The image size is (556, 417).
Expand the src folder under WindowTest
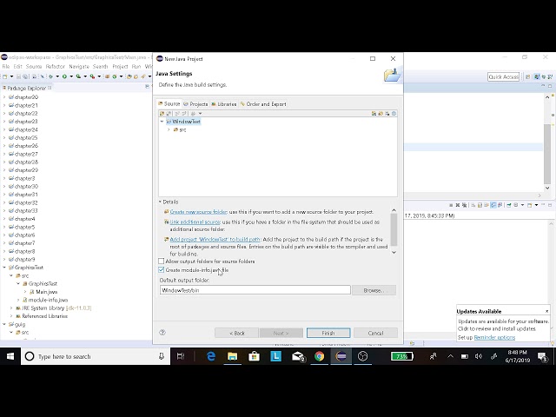[169, 129]
